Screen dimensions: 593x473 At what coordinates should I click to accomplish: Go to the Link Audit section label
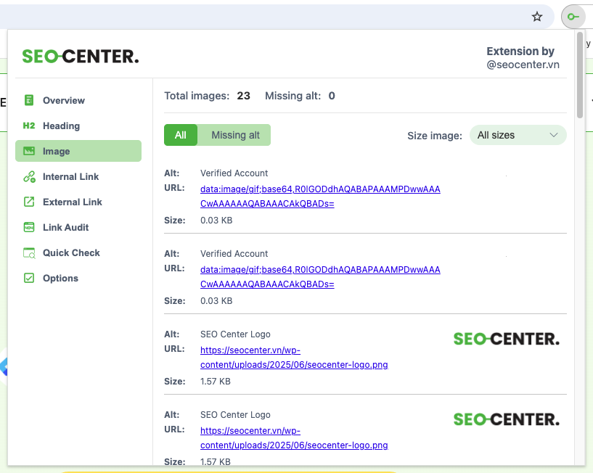click(x=65, y=227)
